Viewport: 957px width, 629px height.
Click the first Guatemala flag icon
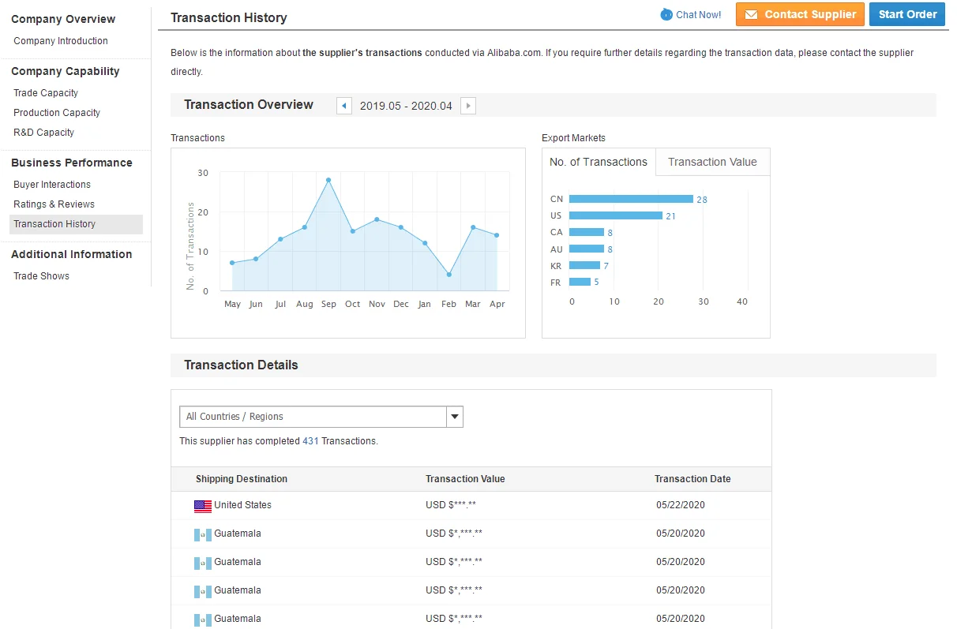(x=203, y=535)
